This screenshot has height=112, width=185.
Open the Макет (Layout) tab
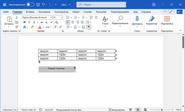(76, 12)
